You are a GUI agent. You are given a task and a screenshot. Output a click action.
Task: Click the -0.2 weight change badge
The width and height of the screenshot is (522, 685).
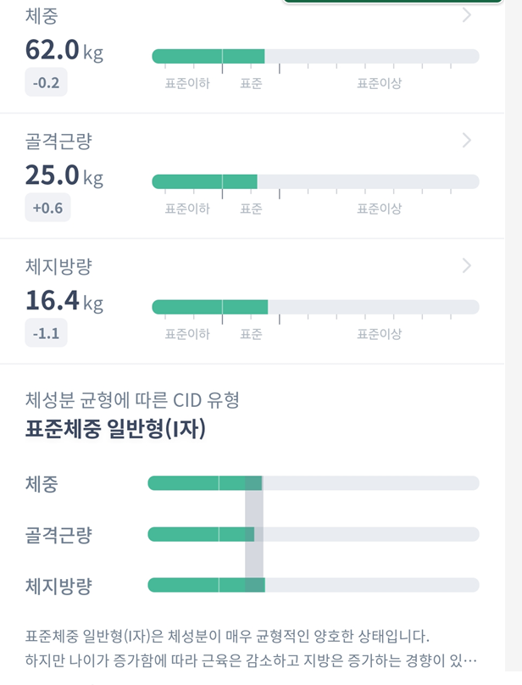46,83
